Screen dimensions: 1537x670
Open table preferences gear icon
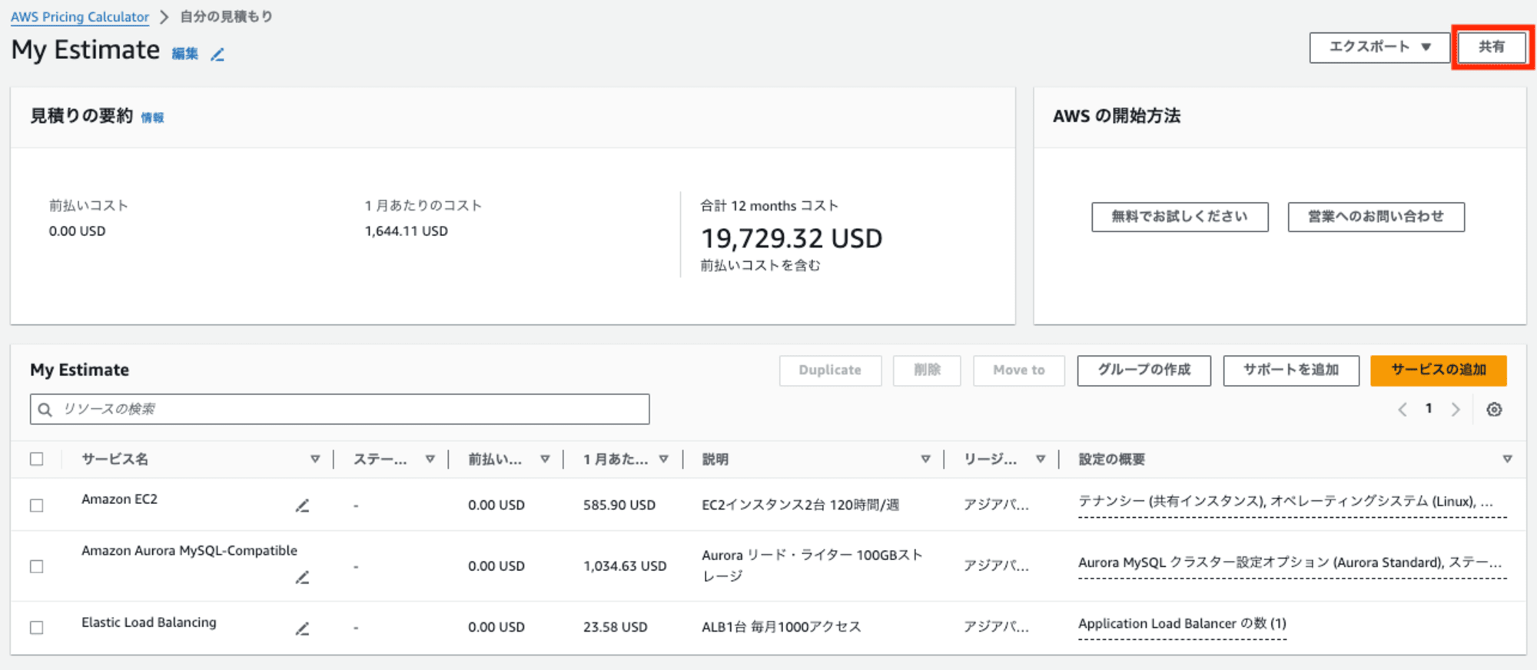1494,410
